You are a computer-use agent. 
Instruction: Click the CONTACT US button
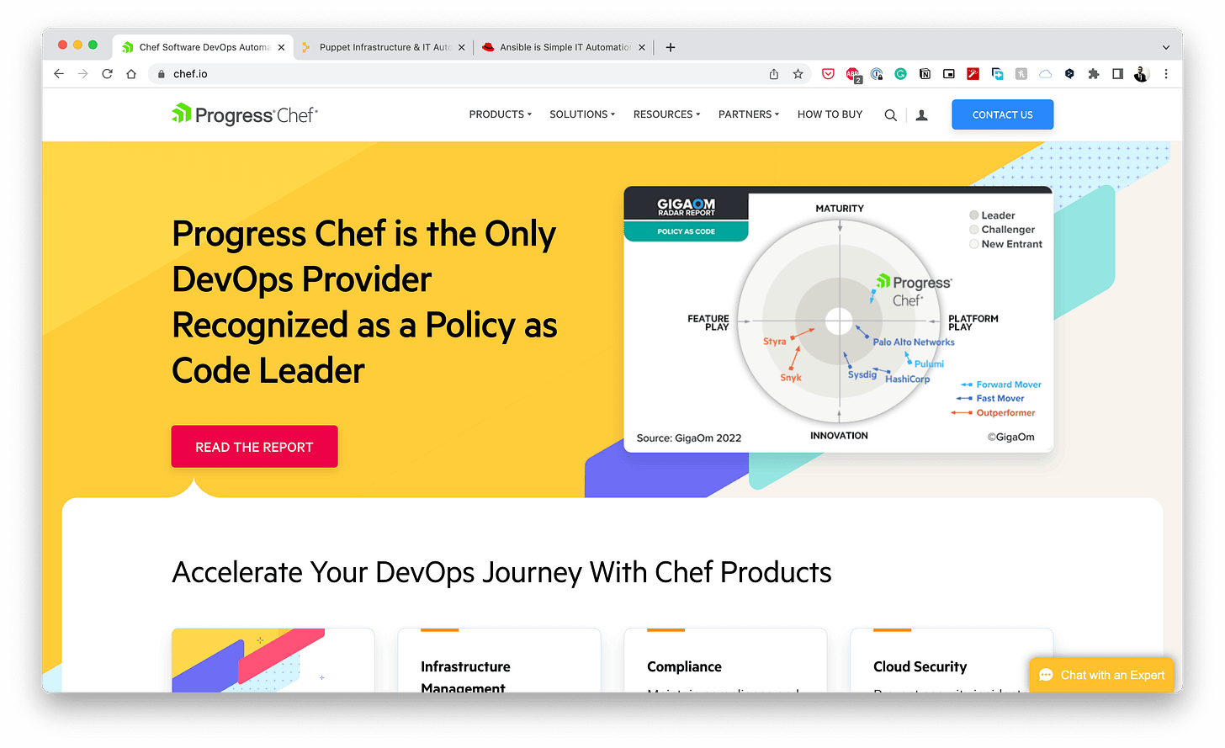point(1002,114)
